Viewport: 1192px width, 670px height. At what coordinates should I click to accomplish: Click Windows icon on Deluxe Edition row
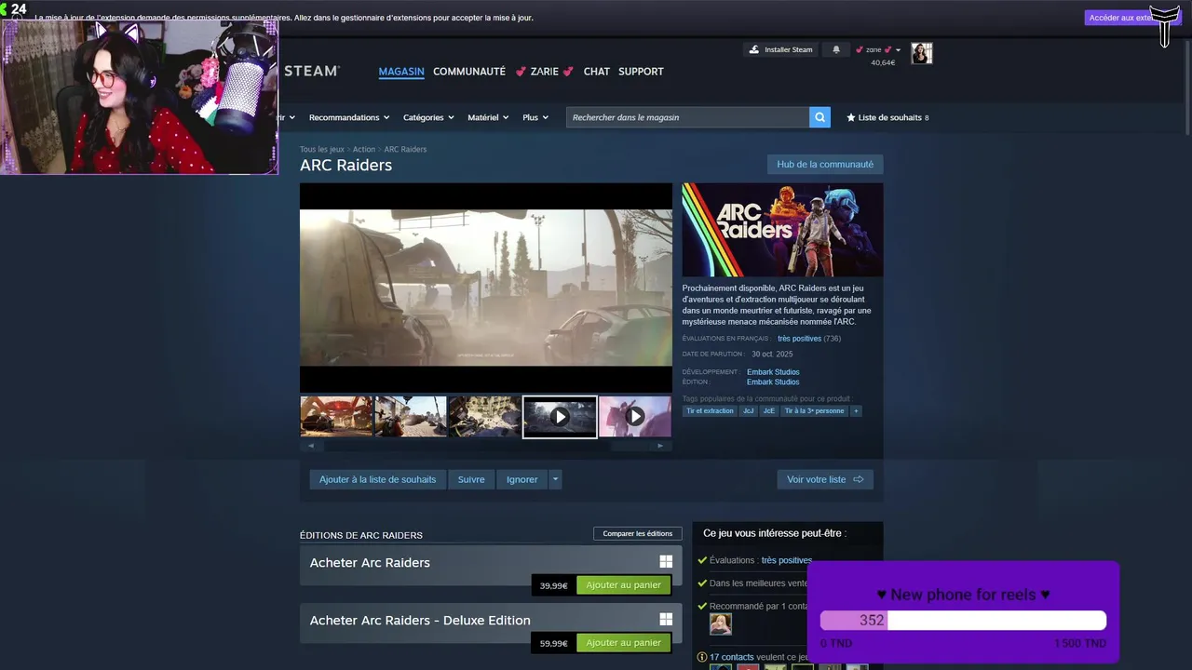[666, 620]
